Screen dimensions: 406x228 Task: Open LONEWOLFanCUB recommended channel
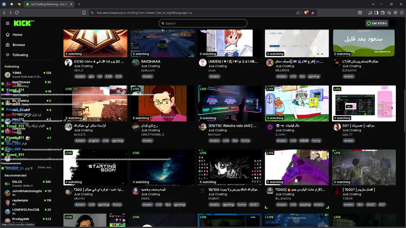[28, 211]
